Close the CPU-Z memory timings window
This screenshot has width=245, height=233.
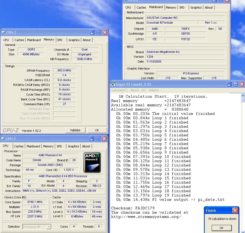click(x=105, y=32)
